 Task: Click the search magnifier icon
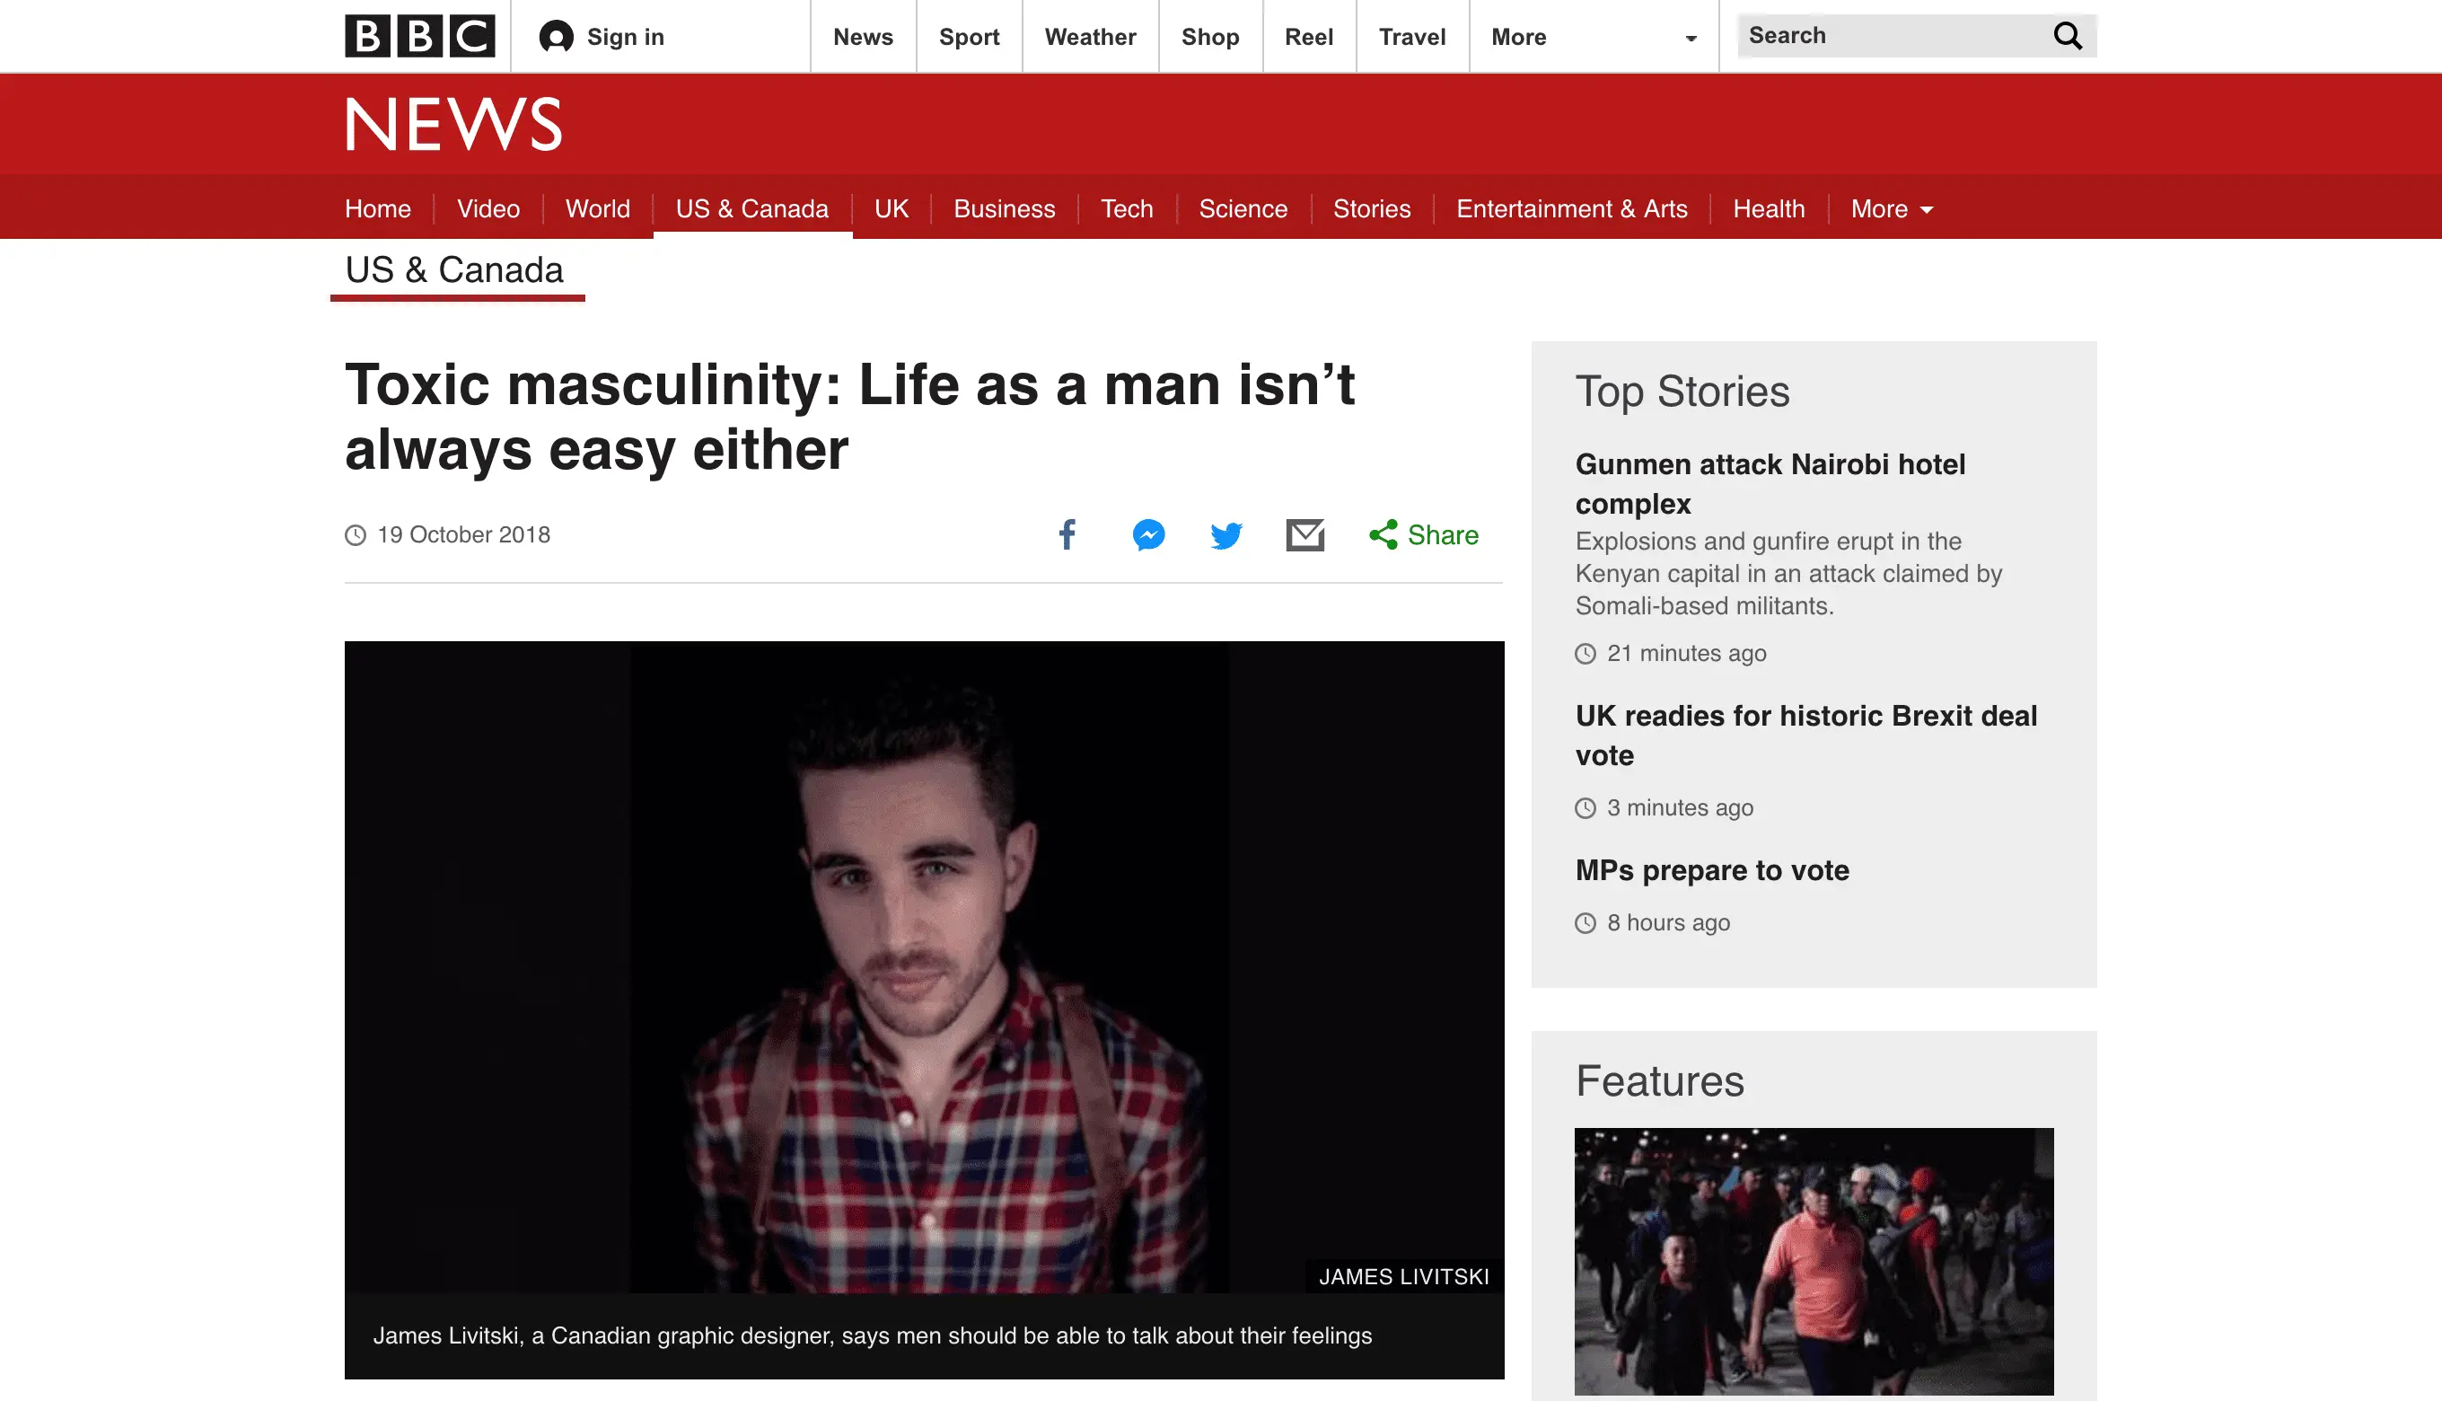pos(2067,36)
